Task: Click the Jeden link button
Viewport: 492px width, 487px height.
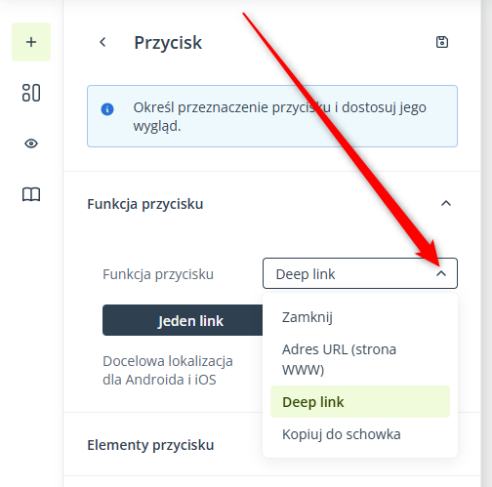Action: pyautogui.click(x=183, y=320)
